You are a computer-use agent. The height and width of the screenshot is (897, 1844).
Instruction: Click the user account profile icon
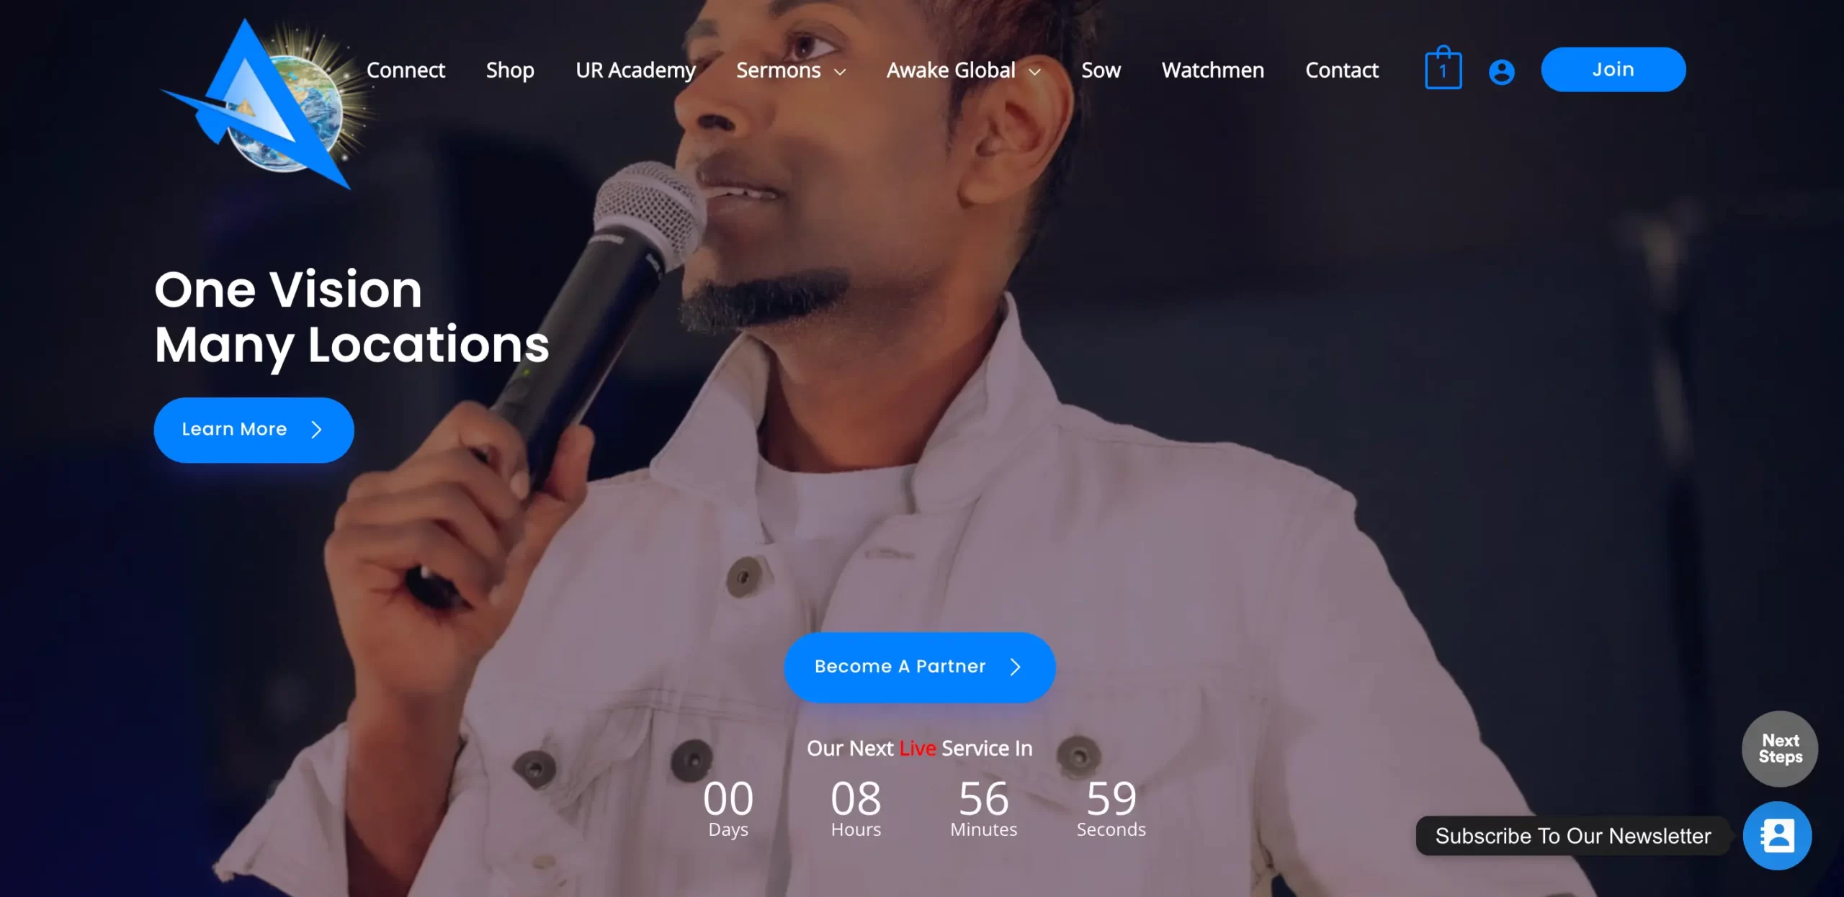click(x=1501, y=71)
